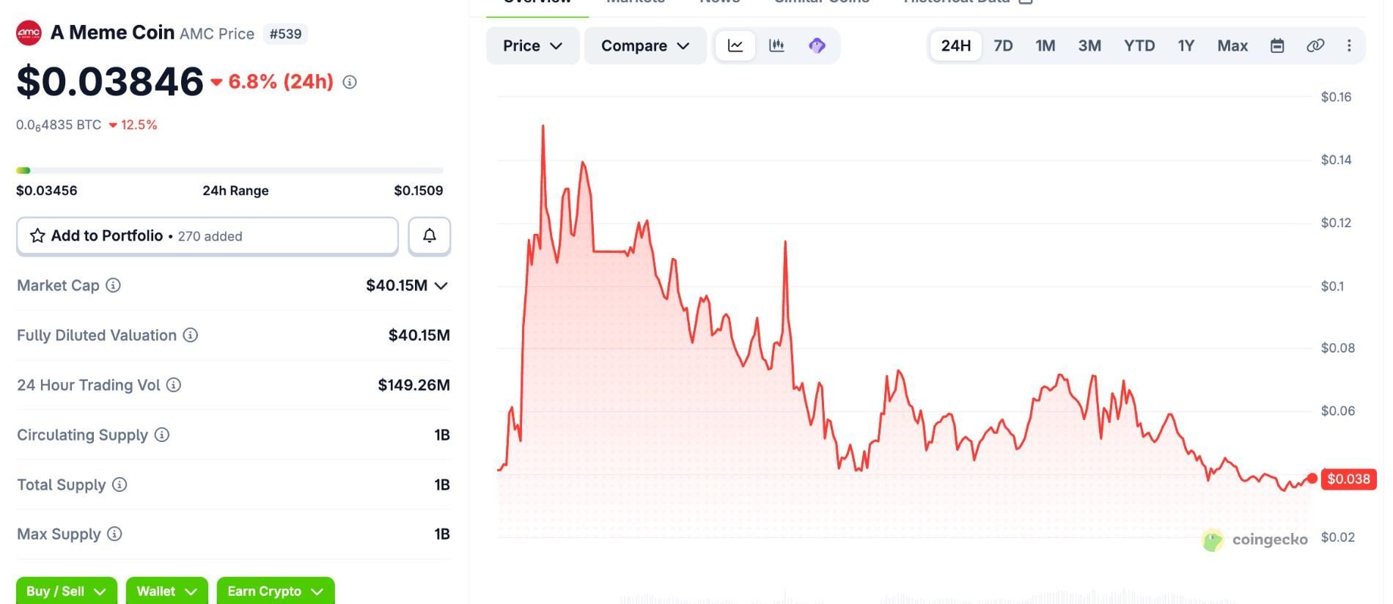Open the purple TradingView chart icon

point(817,46)
